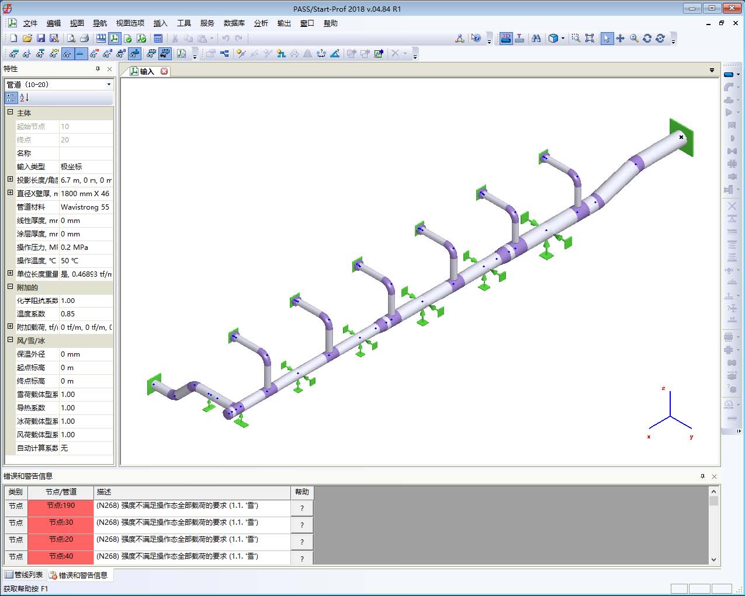The height and width of the screenshot is (596, 745).
Task: Click the 操作压力 value 0.2 MPa
Action: (x=86, y=248)
